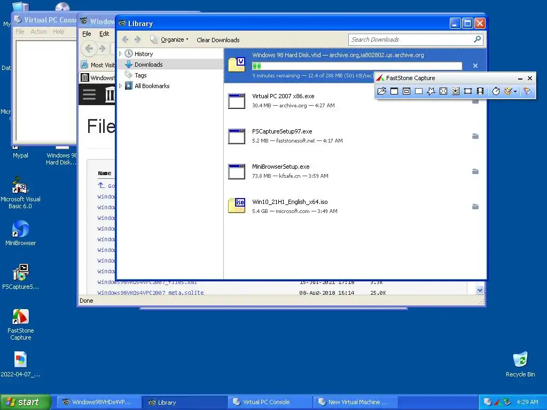The width and height of the screenshot is (547, 410).
Task: Open File menu in Virtual PC Console
Action: [20, 31]
